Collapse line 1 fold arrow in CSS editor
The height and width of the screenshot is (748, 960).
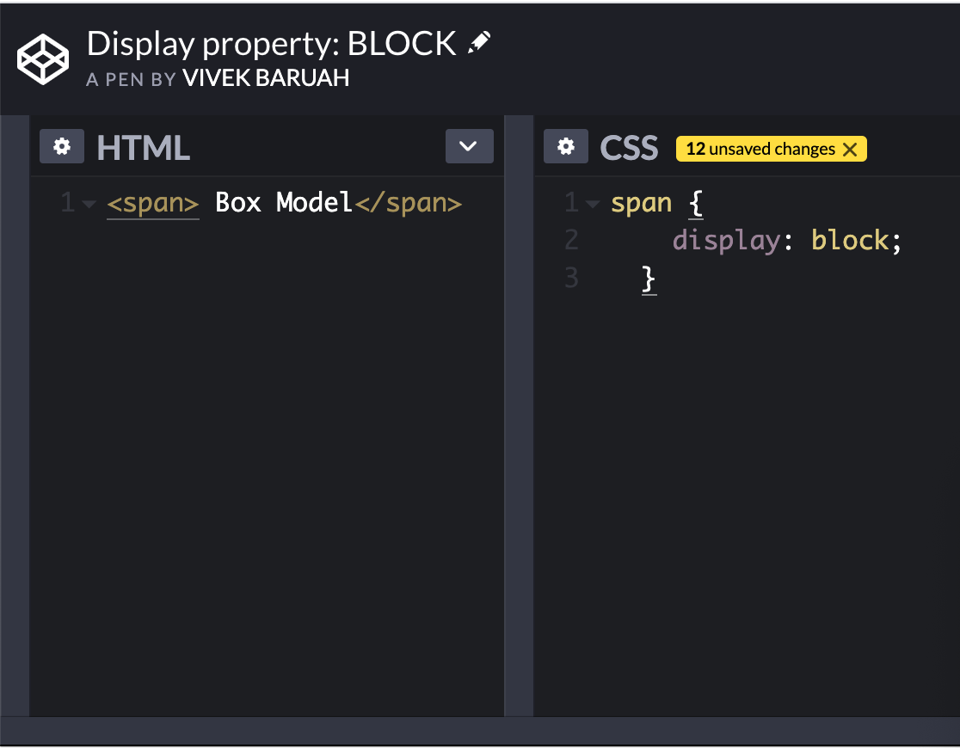594,203
